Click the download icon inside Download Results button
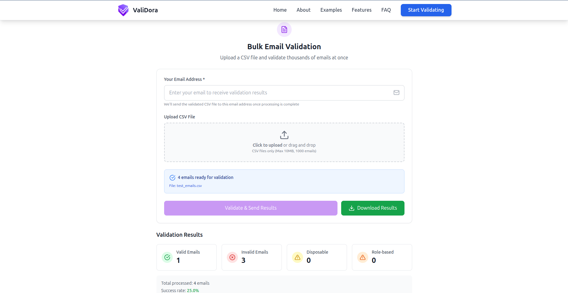Viewport: 568px width, 293px height. tap(351, 208)
